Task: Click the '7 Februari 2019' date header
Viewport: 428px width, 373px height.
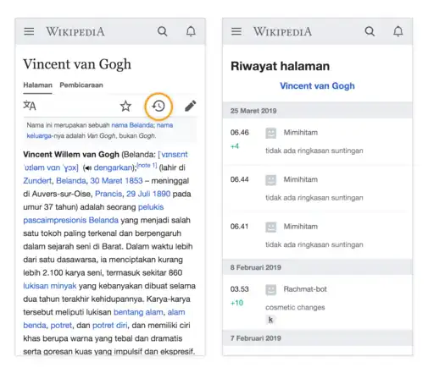Action: tap(317, 338)
